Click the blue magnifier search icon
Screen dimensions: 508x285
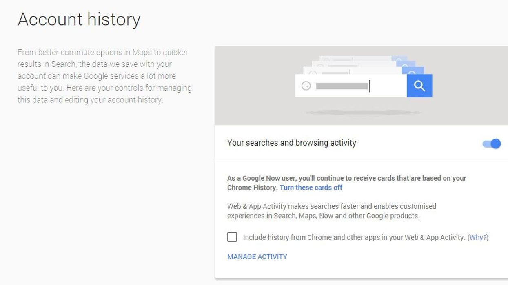tap(419, 86)
